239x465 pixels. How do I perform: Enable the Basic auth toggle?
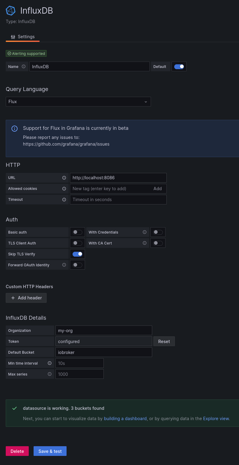pyautogui.click(x=77, y=232)
